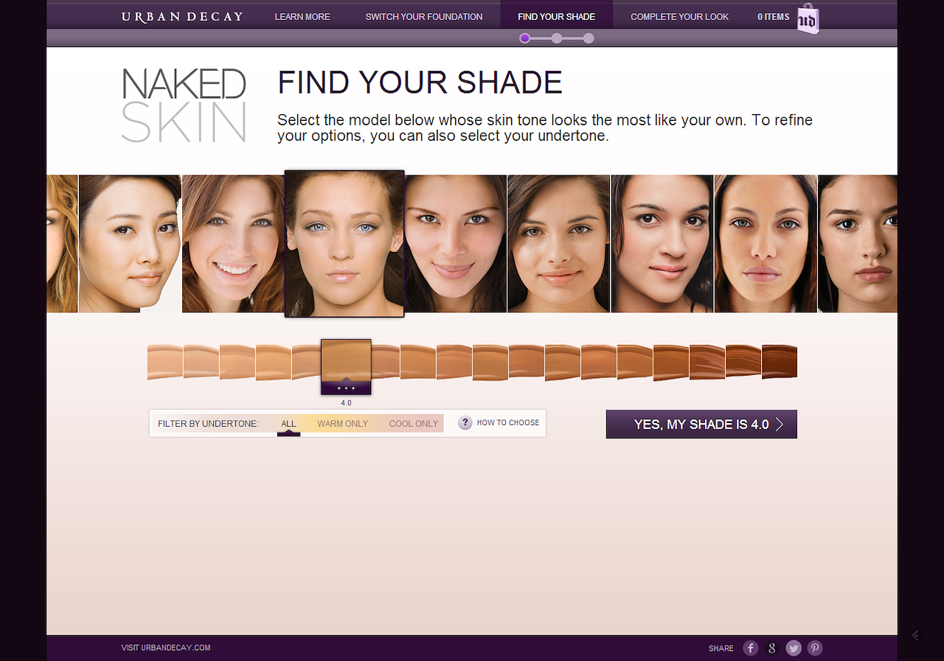Click the Urban Decay logo
Viewport: 944px width, 661px height.
click(x=182, y=16)
